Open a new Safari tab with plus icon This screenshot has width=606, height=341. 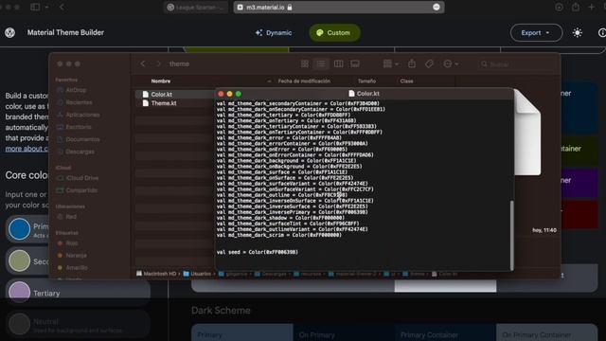coord(591,7)
